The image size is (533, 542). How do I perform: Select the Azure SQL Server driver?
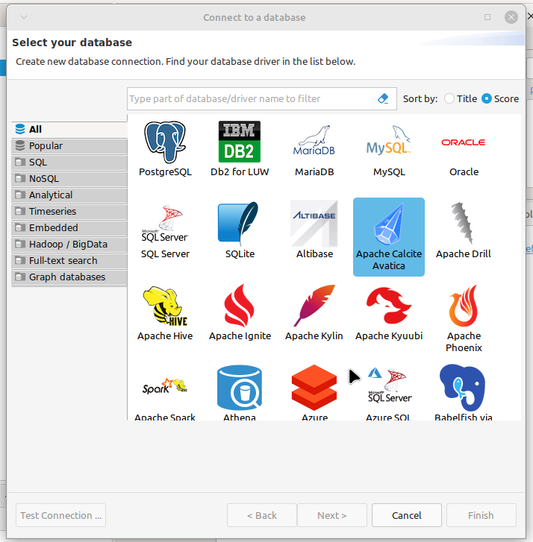pos(389,392)
